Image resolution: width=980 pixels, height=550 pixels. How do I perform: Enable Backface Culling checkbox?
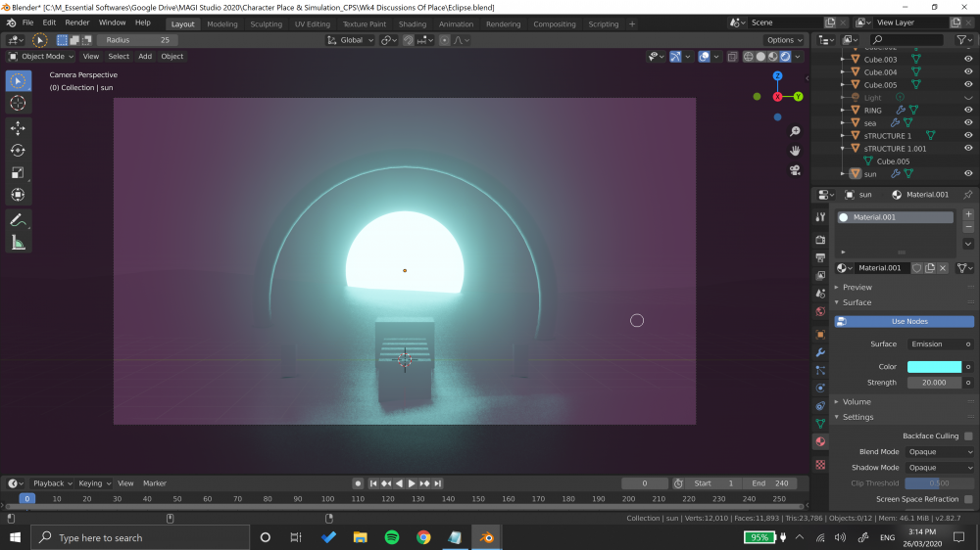[x=968, y=435]
